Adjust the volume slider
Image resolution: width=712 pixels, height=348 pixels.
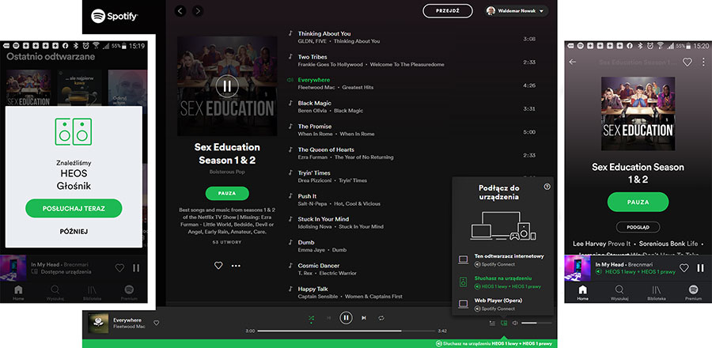(536, 323)
